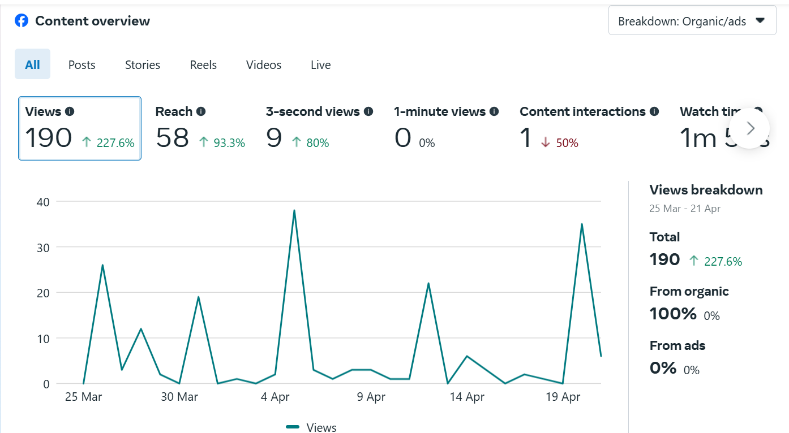Screen dimensions: 789x433
Task: Open the 3-second views info tooltip icon
Action: [368, 111]
